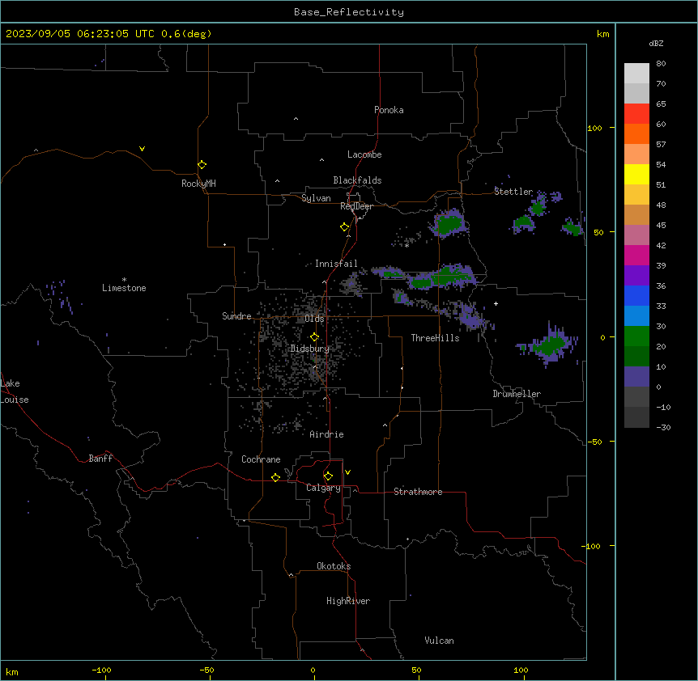Click the yellow marker above Calgary label
Screen dimensions: 698x681
click(328, 476)
